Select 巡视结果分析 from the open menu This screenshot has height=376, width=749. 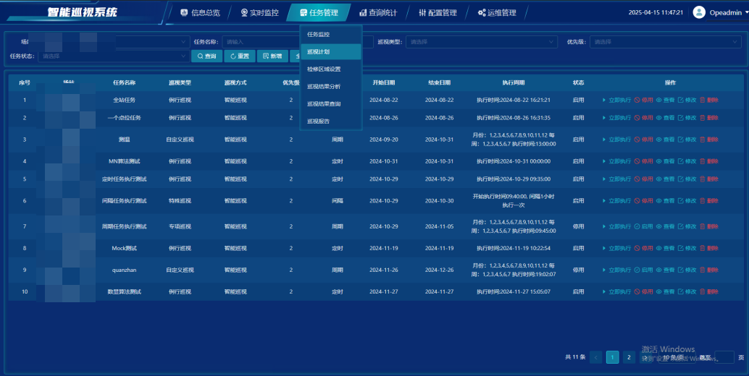324,87
